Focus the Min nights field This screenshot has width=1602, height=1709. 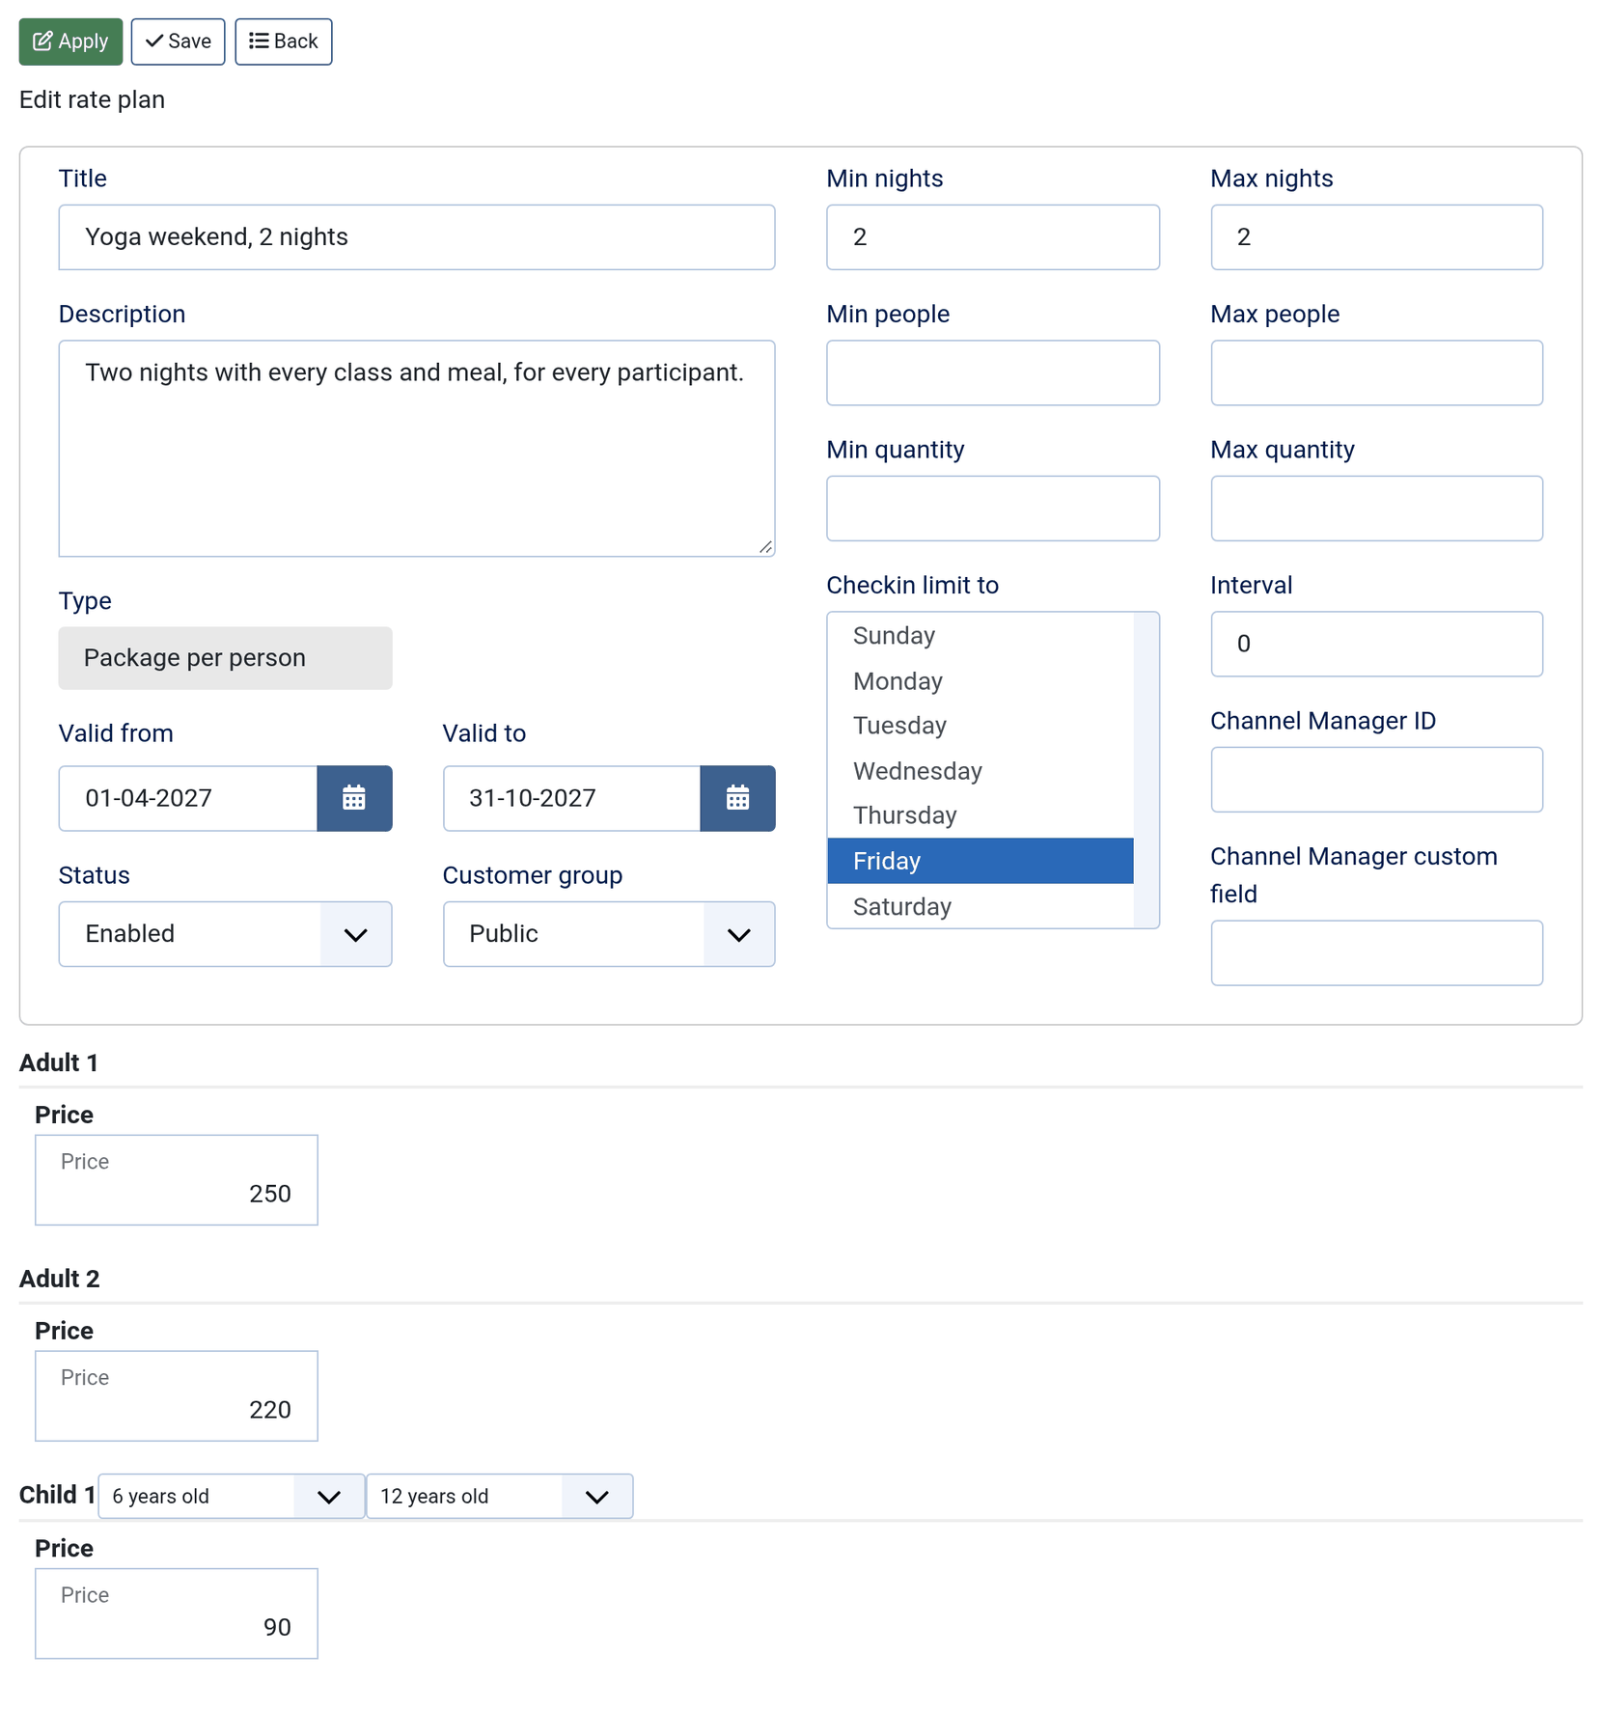993,237
